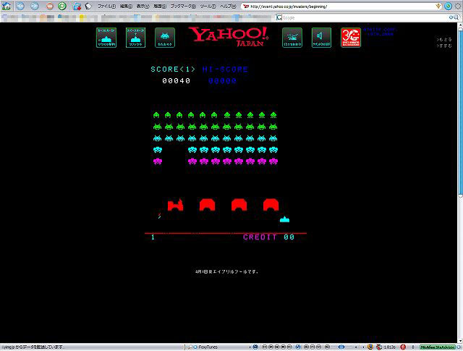Viewport: 463px width, 351px height.
Task: Open the ブックマーク menu
Action: 183,7
